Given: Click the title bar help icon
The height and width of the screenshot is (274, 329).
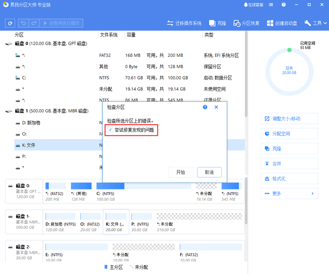Looking at the screenshot, I should tap(283, 4).
